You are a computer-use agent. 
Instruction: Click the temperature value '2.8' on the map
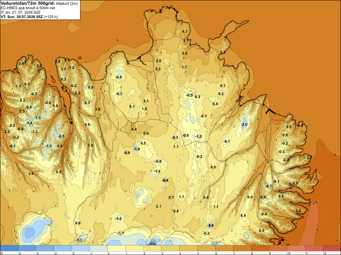[x=184, y=53]
